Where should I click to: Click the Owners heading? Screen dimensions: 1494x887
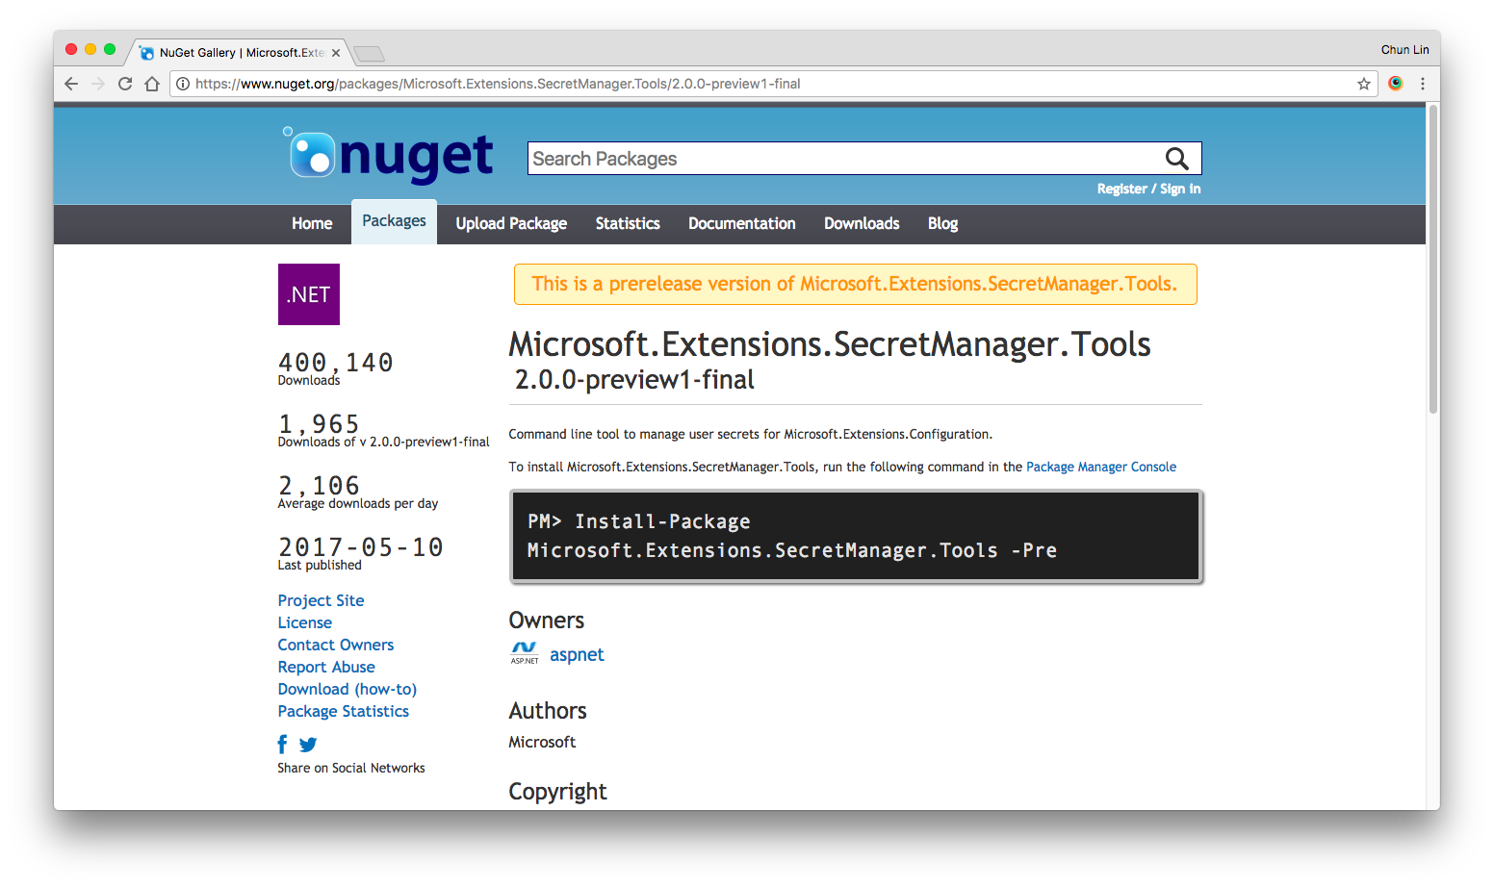(x=546, y=621)
